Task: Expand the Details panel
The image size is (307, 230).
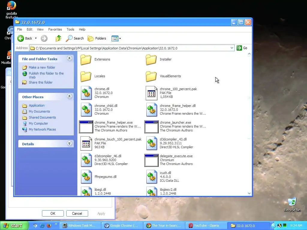Action: pos(69,143)
